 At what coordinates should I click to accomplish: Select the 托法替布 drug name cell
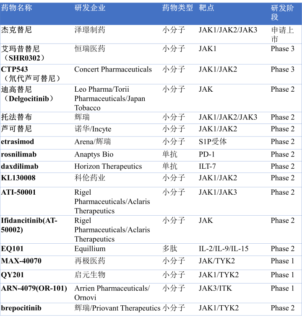(x=16, y=117)
